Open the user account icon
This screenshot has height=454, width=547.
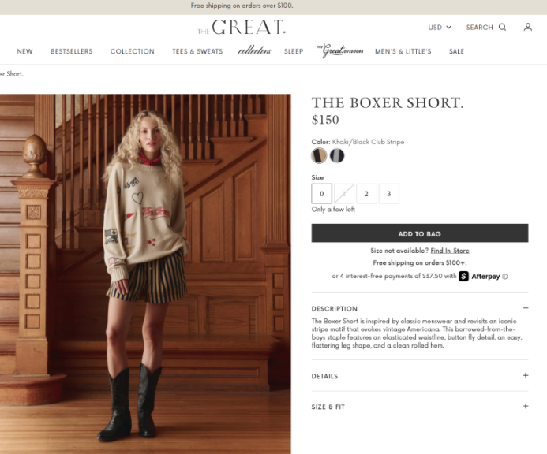(528, 27)
